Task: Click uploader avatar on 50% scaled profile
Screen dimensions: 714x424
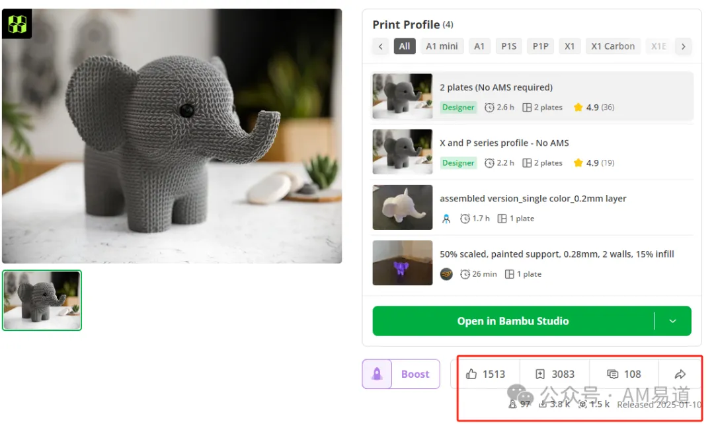Action: pyautogui.click(x=446, y=274)
